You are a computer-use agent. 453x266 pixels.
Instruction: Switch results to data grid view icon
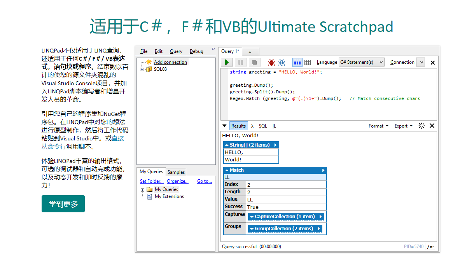point(308,62)
